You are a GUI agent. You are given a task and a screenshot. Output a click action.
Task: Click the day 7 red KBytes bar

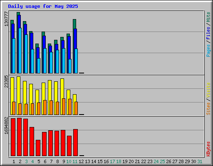50,143
